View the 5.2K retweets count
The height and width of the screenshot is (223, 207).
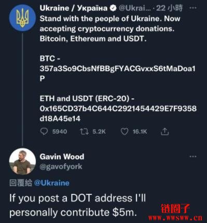pyautogui.click(x=99, y=132)
